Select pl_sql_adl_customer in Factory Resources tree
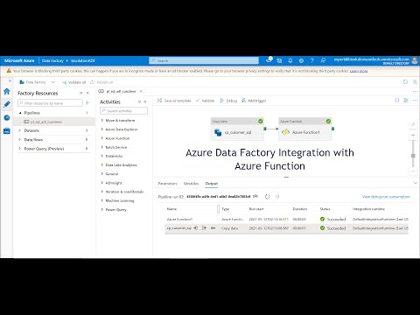Screen dimensions: 420x315 tap(46, 122)
